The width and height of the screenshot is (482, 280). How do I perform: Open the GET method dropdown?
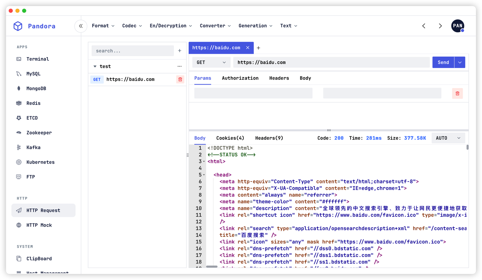(211, 62)
